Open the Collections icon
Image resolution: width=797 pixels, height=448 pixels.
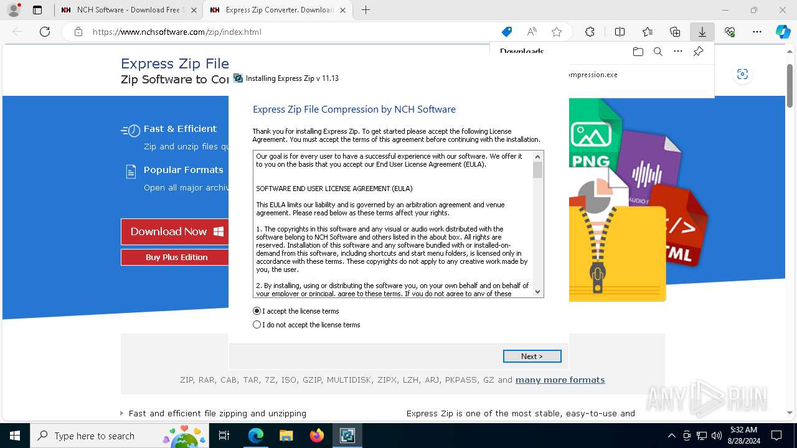[675, 32]
